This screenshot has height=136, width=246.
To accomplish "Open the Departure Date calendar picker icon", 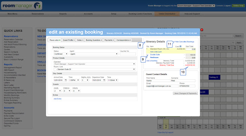I will (104, 80).
